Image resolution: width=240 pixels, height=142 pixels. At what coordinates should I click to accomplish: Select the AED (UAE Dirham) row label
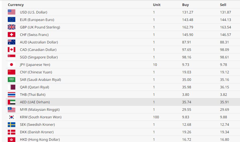(x=35, y=102)
